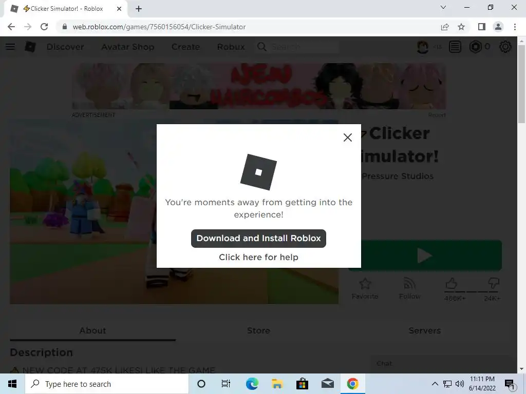
Task: Open Chrome side panel icon
Action: tap(482, 27)
